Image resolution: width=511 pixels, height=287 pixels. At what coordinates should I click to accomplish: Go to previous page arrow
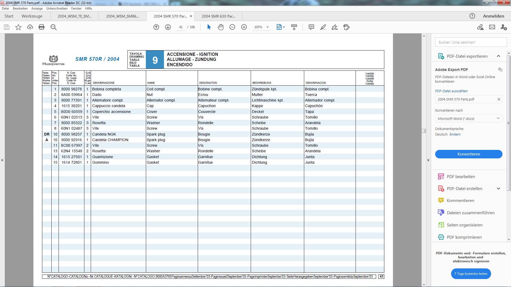[156, 27]
